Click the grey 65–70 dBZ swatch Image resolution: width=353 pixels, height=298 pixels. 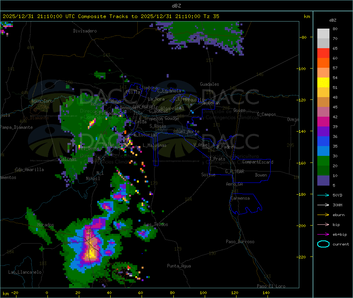(323, 43)
